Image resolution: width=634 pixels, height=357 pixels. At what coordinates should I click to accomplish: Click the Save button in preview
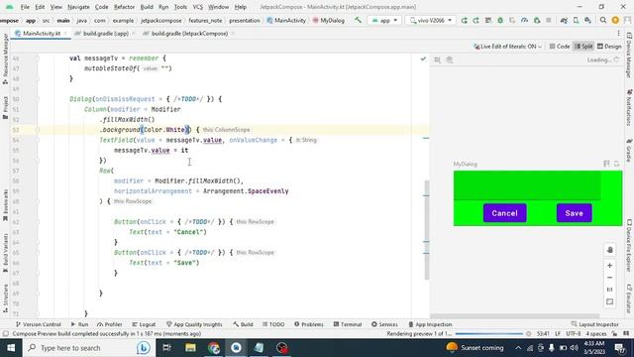[575, 213]
